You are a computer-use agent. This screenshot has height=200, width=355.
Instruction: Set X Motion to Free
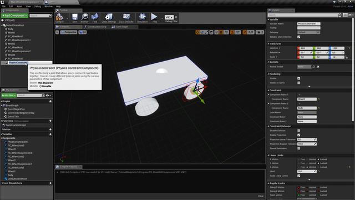(299, 159)
